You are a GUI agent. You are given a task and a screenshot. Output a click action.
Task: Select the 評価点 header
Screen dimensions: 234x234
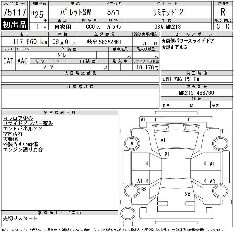click(x=223, y=4)
